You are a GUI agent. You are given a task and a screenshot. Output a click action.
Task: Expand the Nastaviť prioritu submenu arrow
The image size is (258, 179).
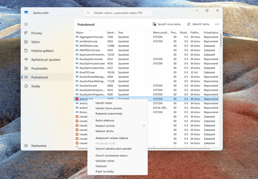tap(144, 126)
